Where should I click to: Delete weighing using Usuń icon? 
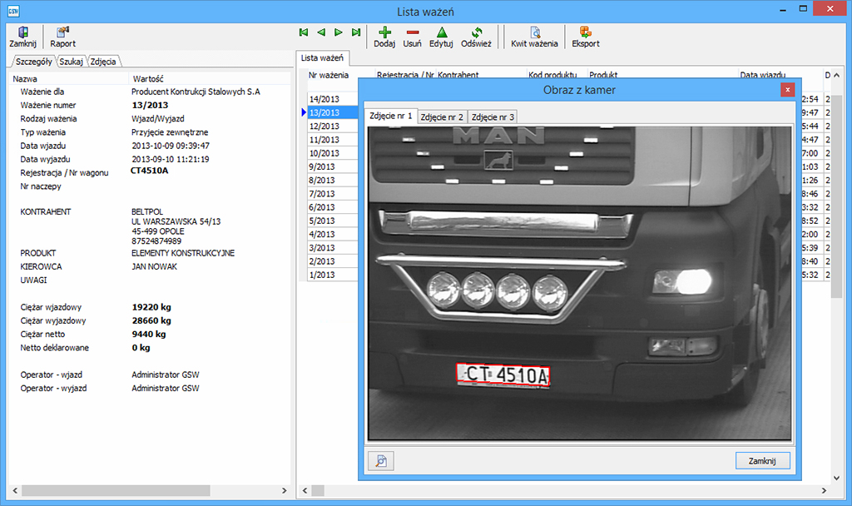[x=412, y=36]
